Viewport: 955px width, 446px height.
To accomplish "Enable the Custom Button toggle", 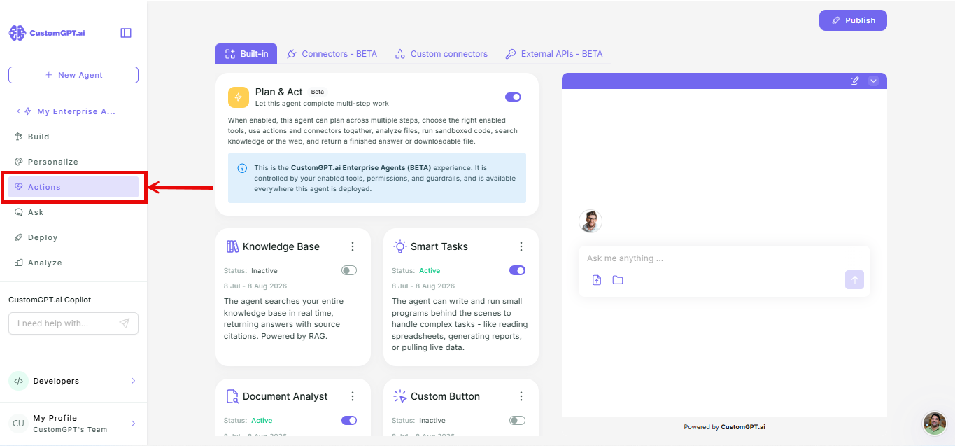I will pyautogui.click(x=517, y=420).
